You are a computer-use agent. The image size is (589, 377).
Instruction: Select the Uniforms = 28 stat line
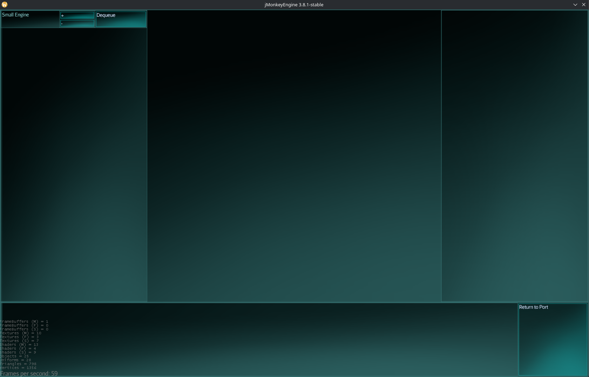pos(15,360)
